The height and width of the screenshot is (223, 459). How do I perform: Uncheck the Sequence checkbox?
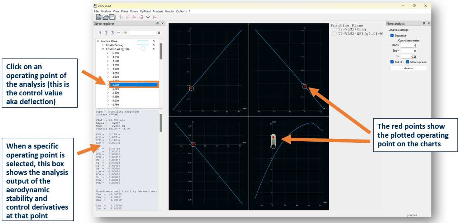392,35
